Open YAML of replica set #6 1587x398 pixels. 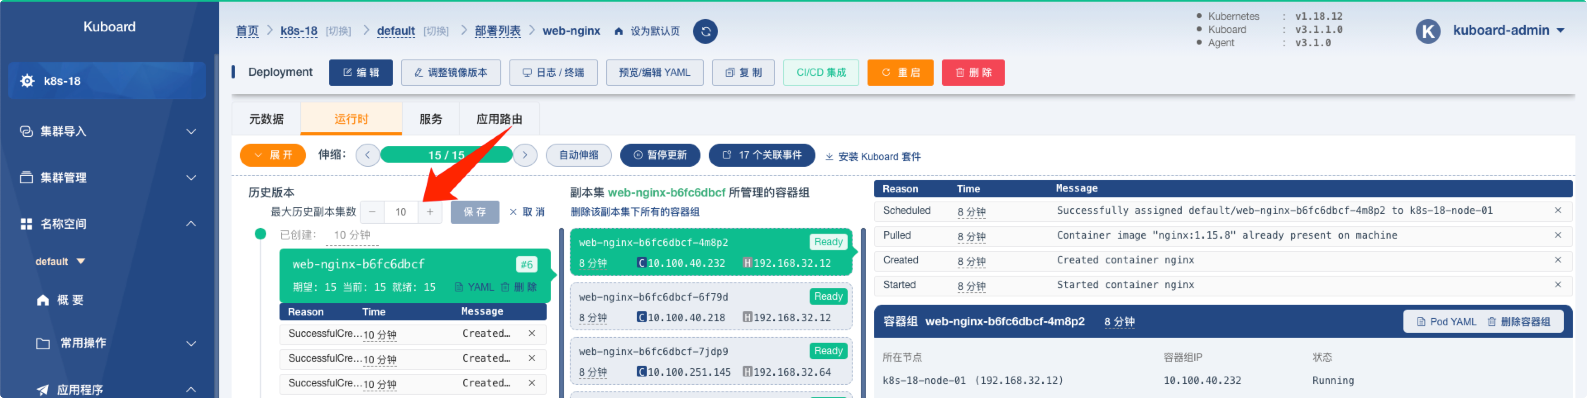click(x=474, y=287)
